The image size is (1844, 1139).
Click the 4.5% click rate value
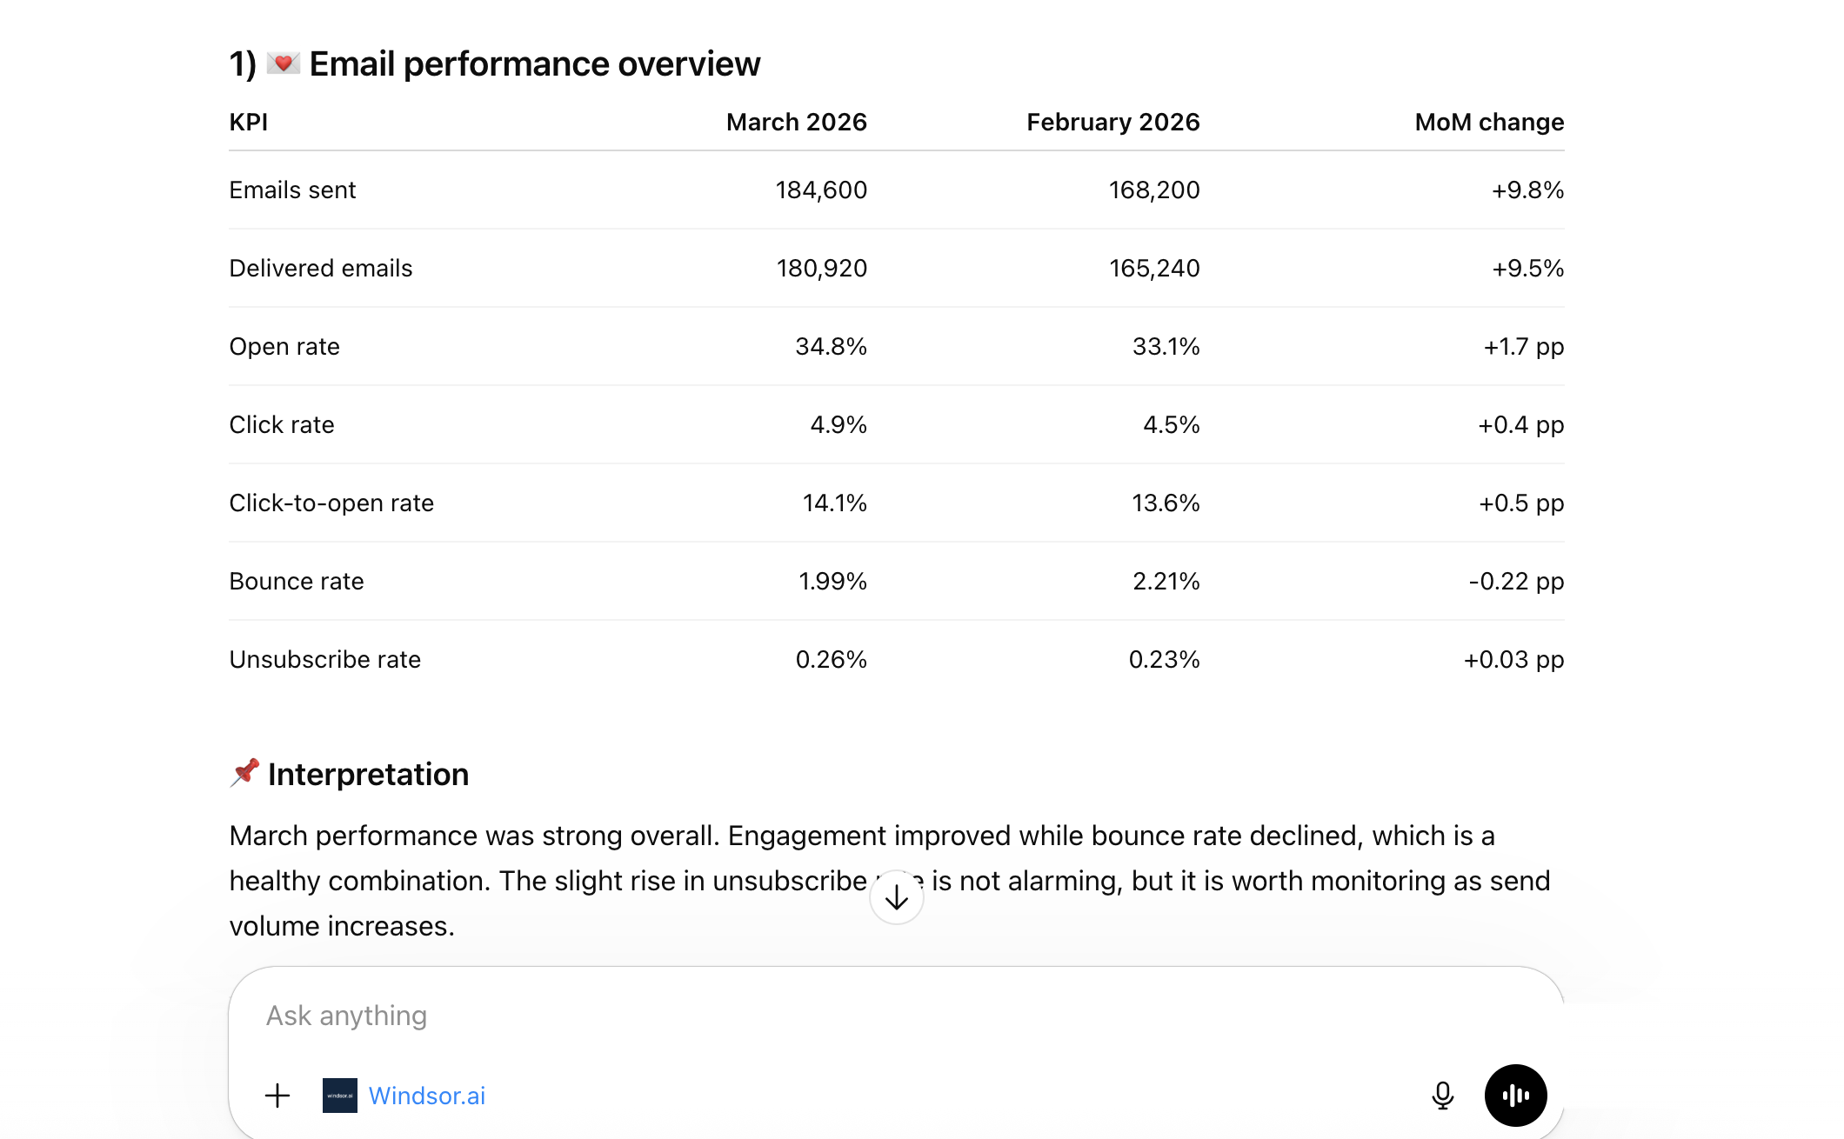tap(1171, 424)
